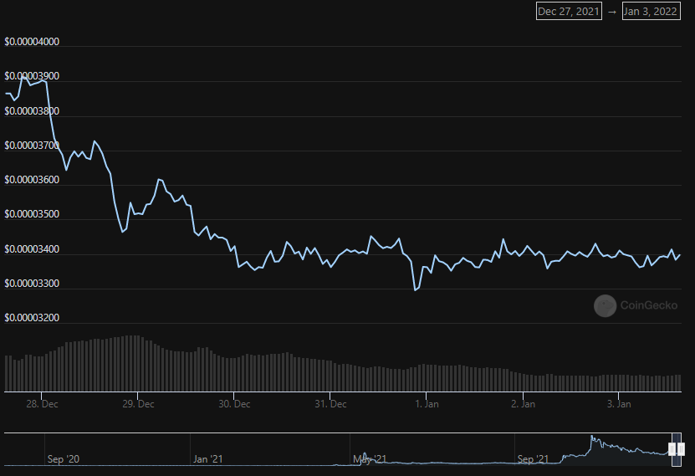Click the highest price spike in navigator
695x476 pixels.
click(592, 437)
